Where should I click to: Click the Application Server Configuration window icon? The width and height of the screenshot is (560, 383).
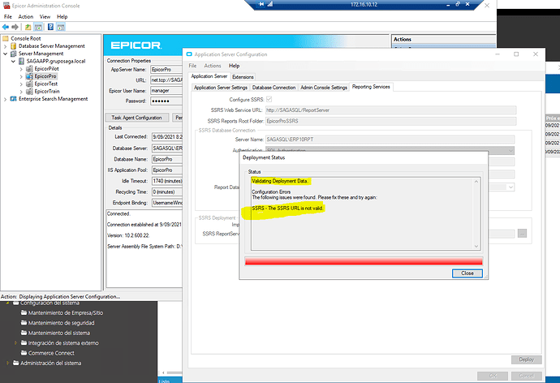tap(189, 54)
